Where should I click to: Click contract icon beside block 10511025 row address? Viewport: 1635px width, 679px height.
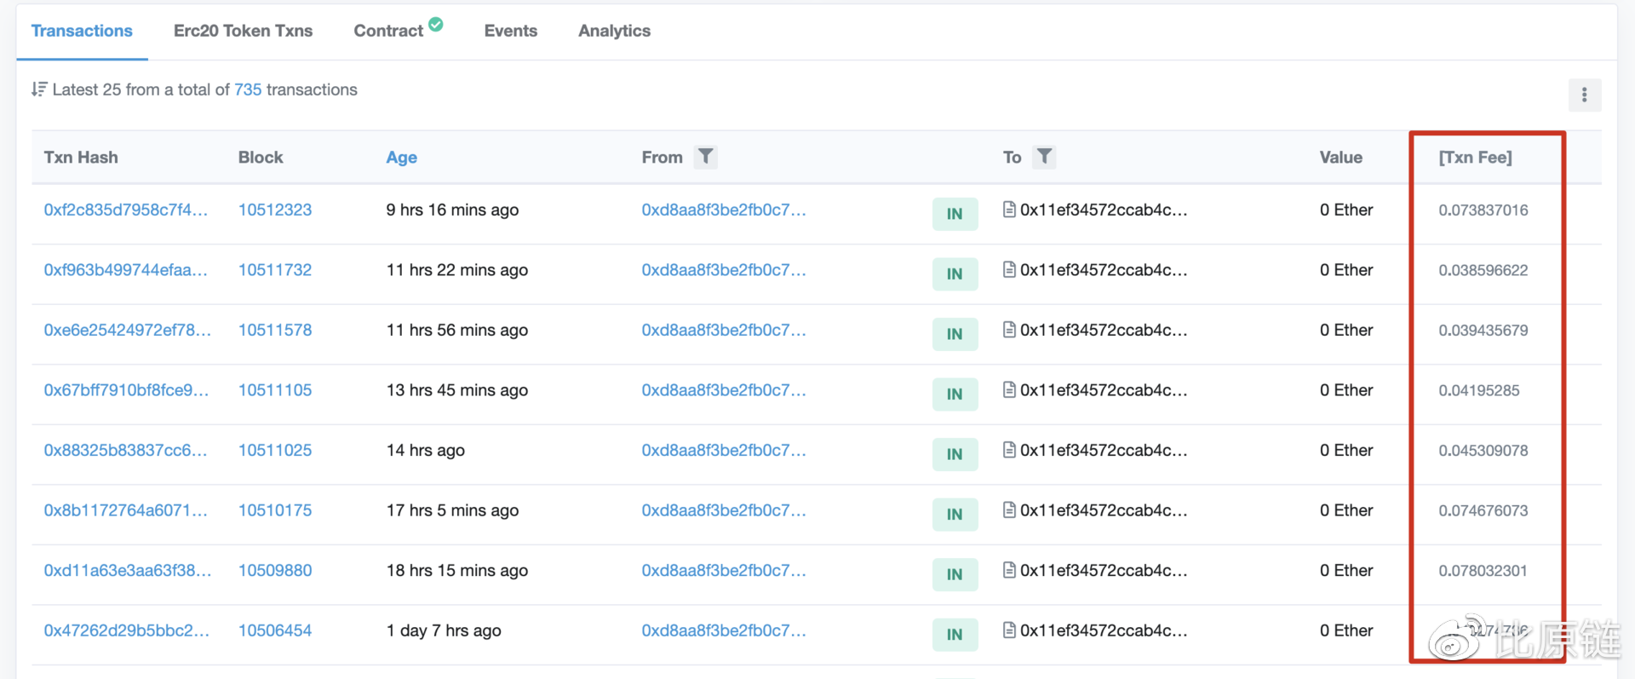coord(1009,450)
